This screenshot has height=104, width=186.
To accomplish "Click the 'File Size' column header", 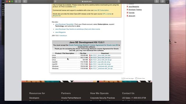I will pyautogui.click(x=83, y=53).
